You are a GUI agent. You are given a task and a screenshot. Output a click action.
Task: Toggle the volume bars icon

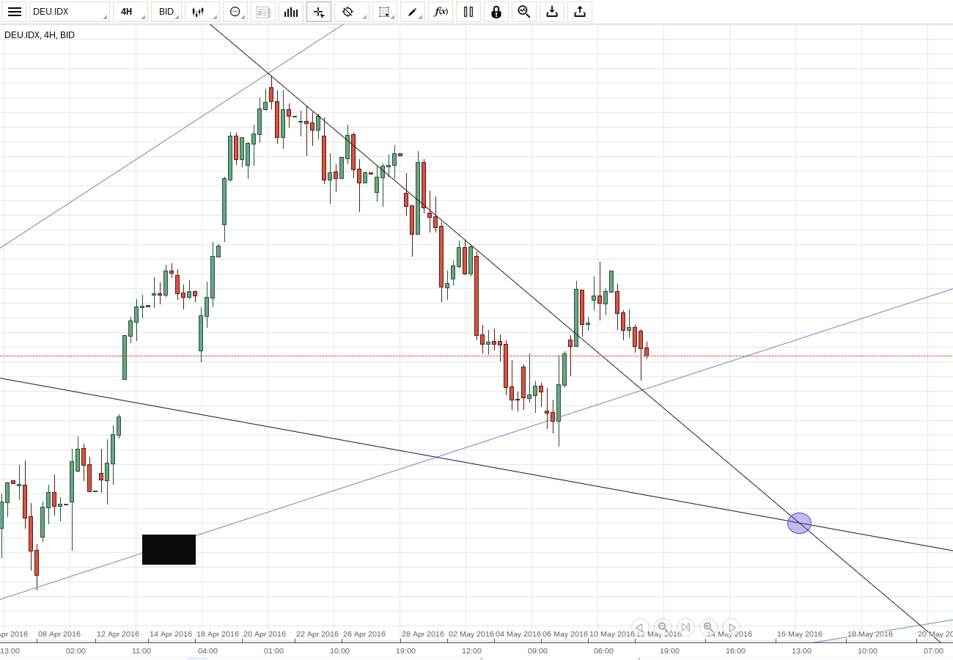click(291, 12)
